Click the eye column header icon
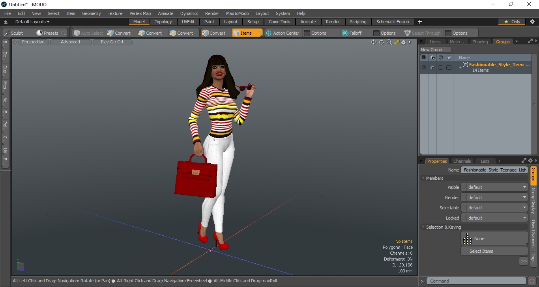 pyautogui.click(x=424, y=58)
